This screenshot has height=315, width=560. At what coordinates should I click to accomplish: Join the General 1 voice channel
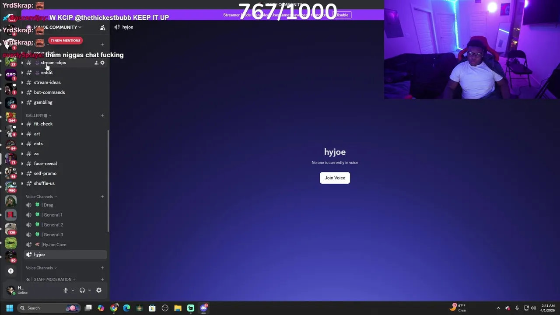pos(65,215)
